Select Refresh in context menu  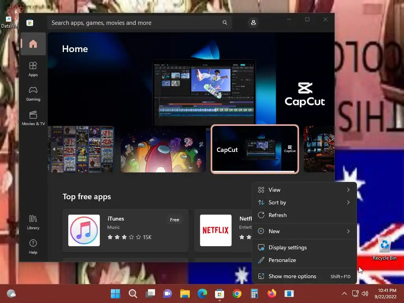pyautogui.click(x=304, y=215)
